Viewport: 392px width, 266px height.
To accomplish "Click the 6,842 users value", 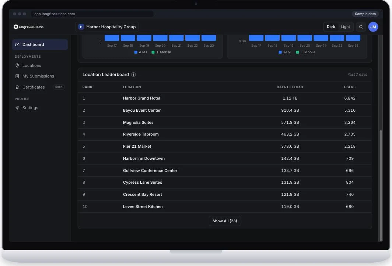I will (x=350, y=98).
